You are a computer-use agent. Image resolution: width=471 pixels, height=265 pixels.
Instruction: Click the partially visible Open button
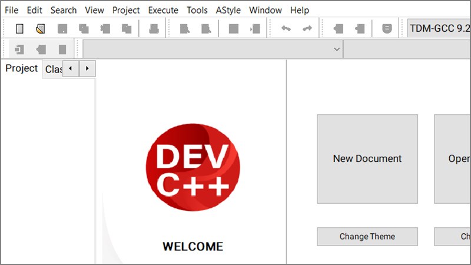point(452,158)
